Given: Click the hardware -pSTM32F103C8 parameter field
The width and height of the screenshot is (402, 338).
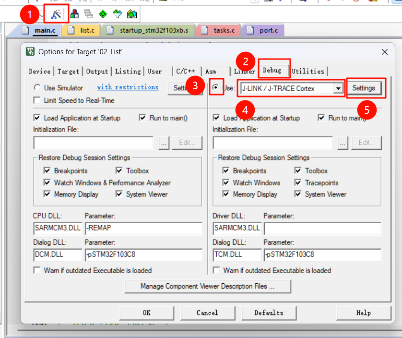Looking at the screenshot, I should (x=322, y=254).
